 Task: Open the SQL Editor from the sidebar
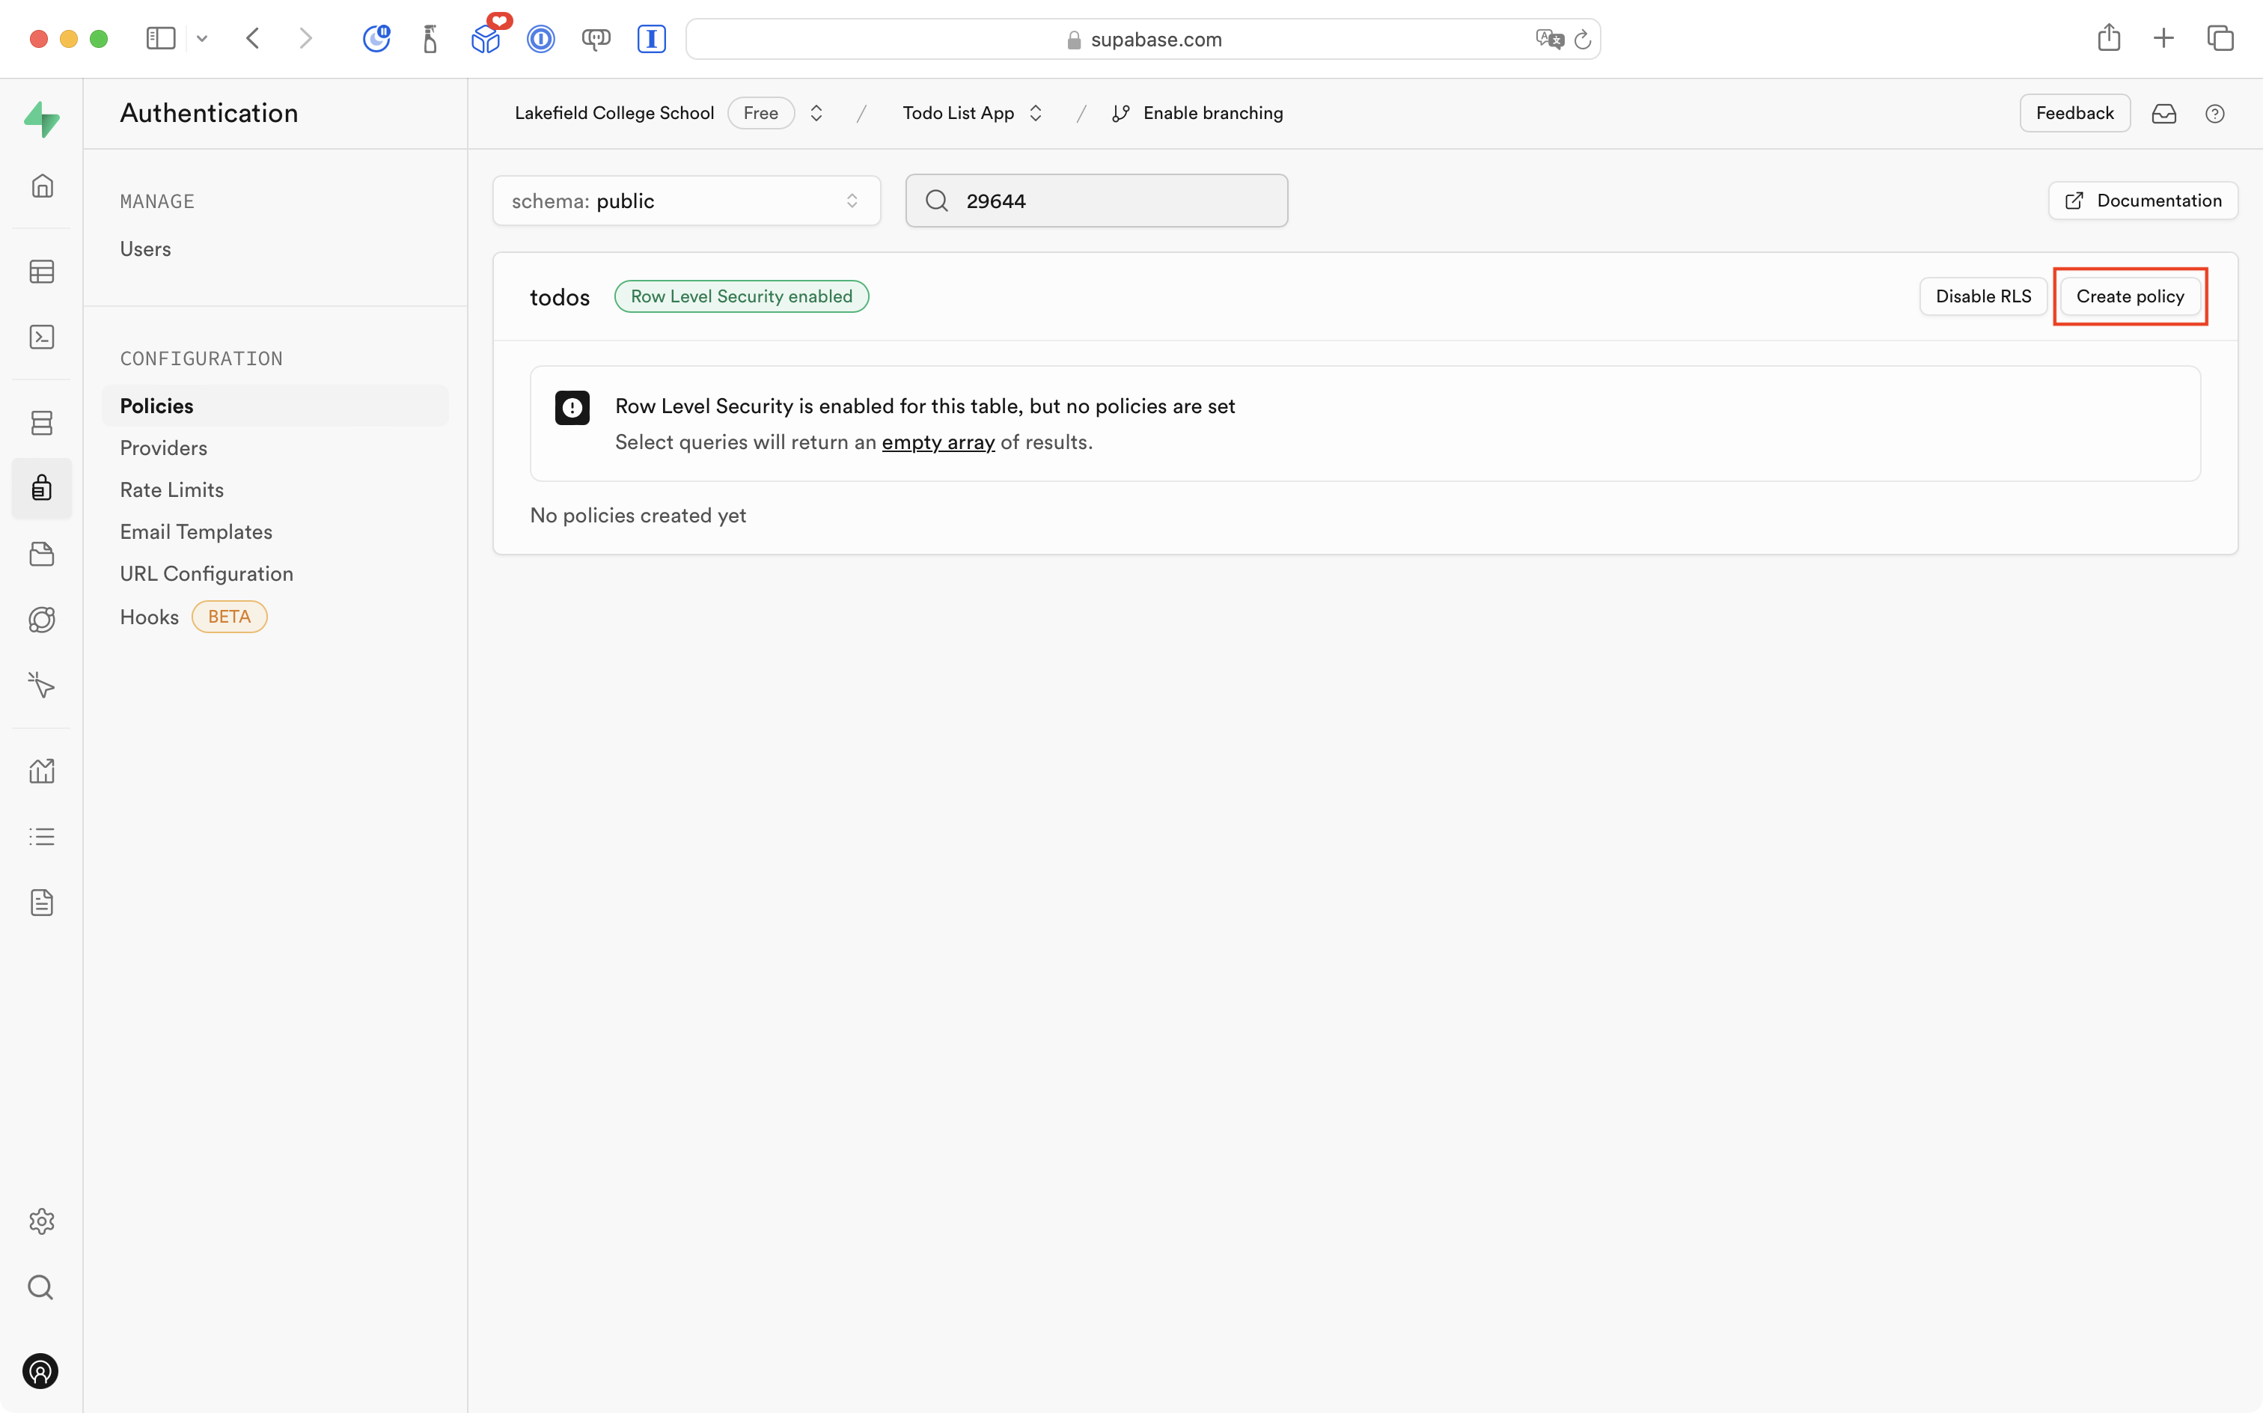(x=42, y=337)
